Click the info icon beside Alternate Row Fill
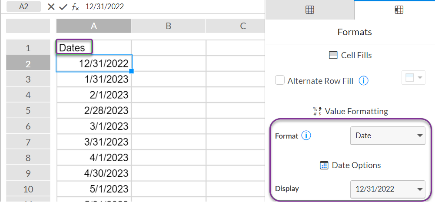Viewport: 435px width, 202px height. pyautogui.click(x=363, y=81)
